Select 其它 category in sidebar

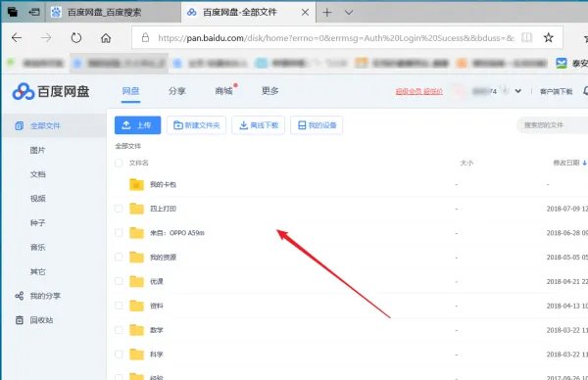click(37, 271)
